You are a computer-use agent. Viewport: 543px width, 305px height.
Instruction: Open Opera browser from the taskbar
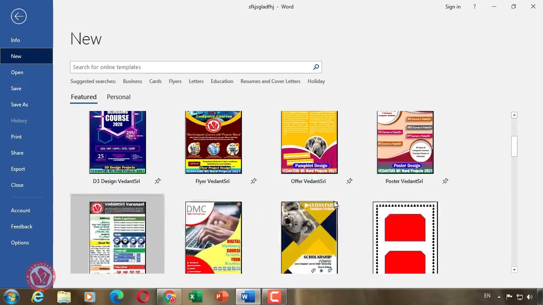tap(143, 297)
